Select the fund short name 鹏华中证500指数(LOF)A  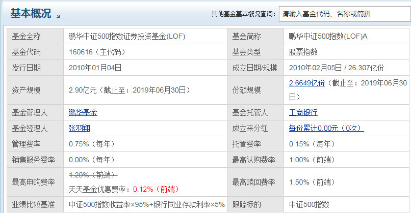tap(328, 36)
